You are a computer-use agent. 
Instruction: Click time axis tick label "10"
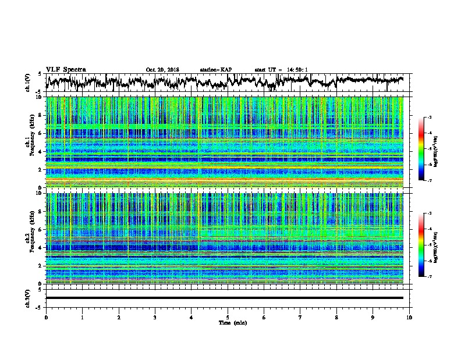[409, 318]
